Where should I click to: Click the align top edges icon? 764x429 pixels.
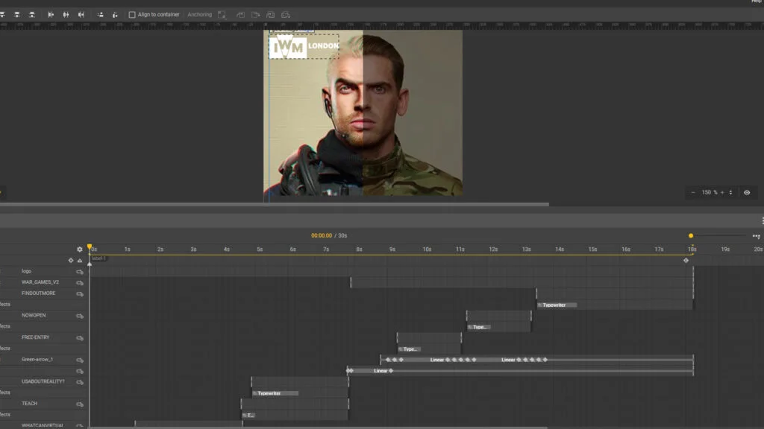[x=2, y=15]
